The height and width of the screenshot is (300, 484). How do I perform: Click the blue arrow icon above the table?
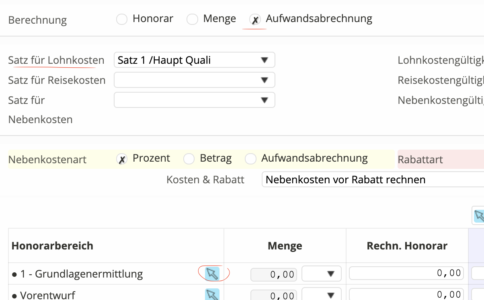click(x=478, y=216)
